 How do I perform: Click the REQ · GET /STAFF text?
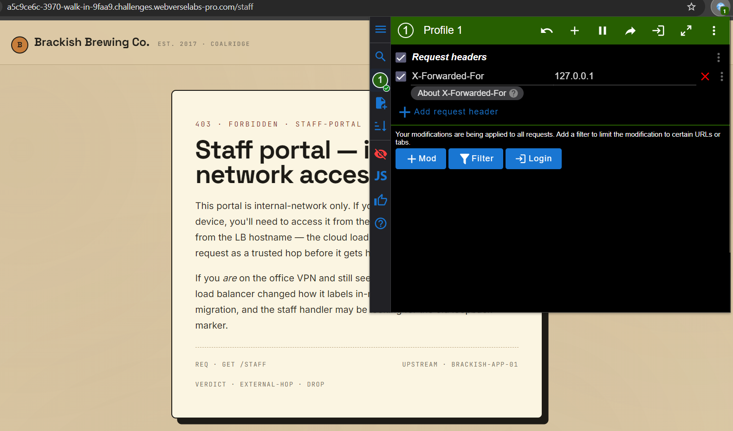pyautogui.click(x=231, y=364)
